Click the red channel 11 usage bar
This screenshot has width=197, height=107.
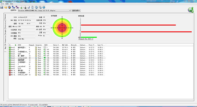pos(136,32)
